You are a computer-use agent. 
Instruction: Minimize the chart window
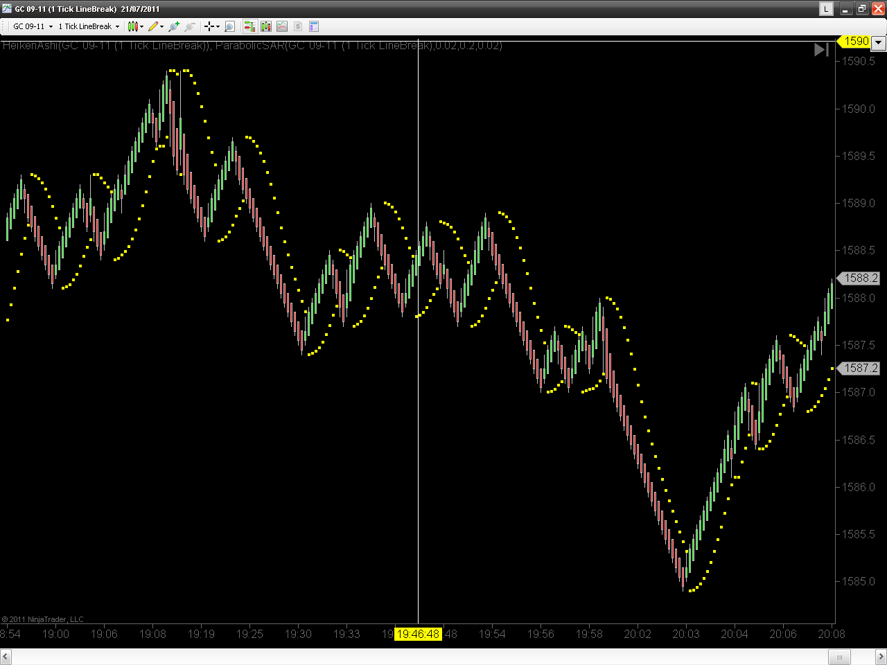click(845, 9)
